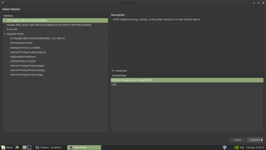Collapse the Connection section
This screenshot has height=150, width=266.
pos(113,70)
